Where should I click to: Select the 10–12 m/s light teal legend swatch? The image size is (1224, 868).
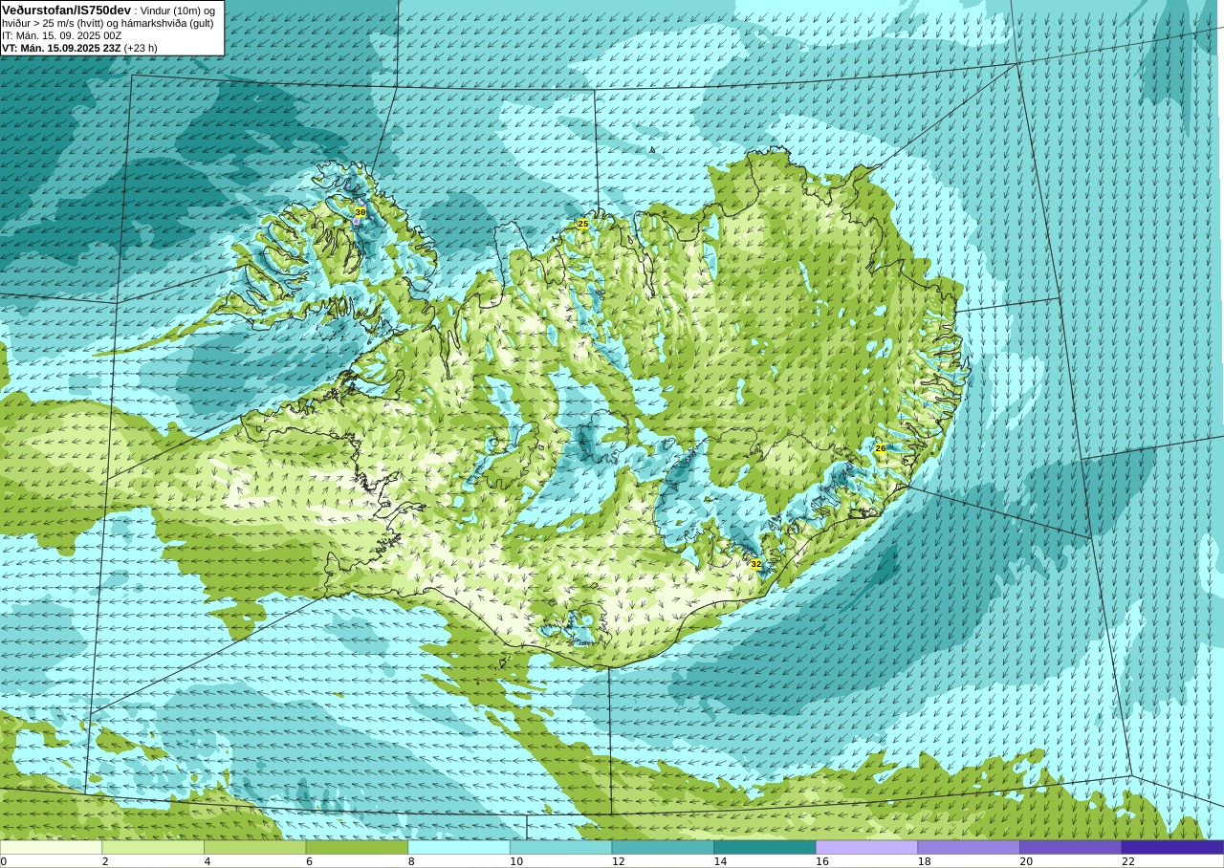point(561,847)
